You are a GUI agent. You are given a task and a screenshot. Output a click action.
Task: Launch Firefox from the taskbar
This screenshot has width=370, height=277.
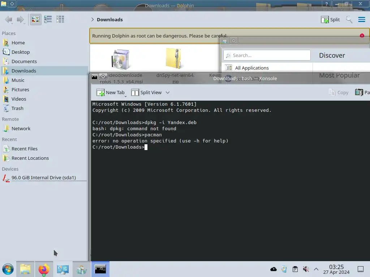click(x=44, y=269)
